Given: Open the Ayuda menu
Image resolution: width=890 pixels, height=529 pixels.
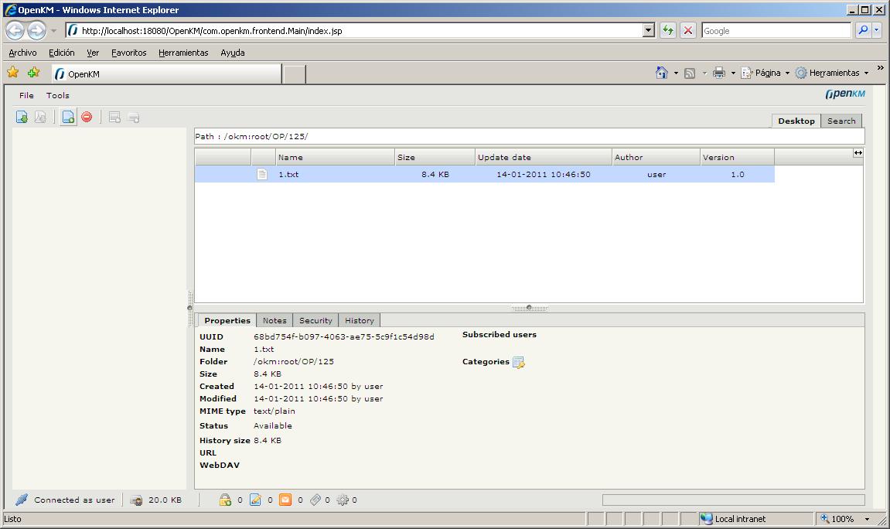Looking at the screenshot, I should pos(233,53).
